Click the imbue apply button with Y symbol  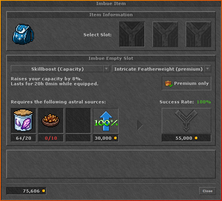pos(186,121)
